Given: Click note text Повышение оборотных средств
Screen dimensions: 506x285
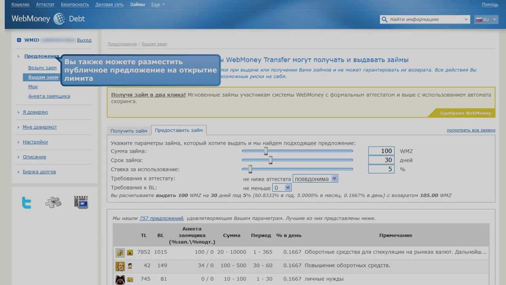Looking at the screenshot, I should [347, 266].
